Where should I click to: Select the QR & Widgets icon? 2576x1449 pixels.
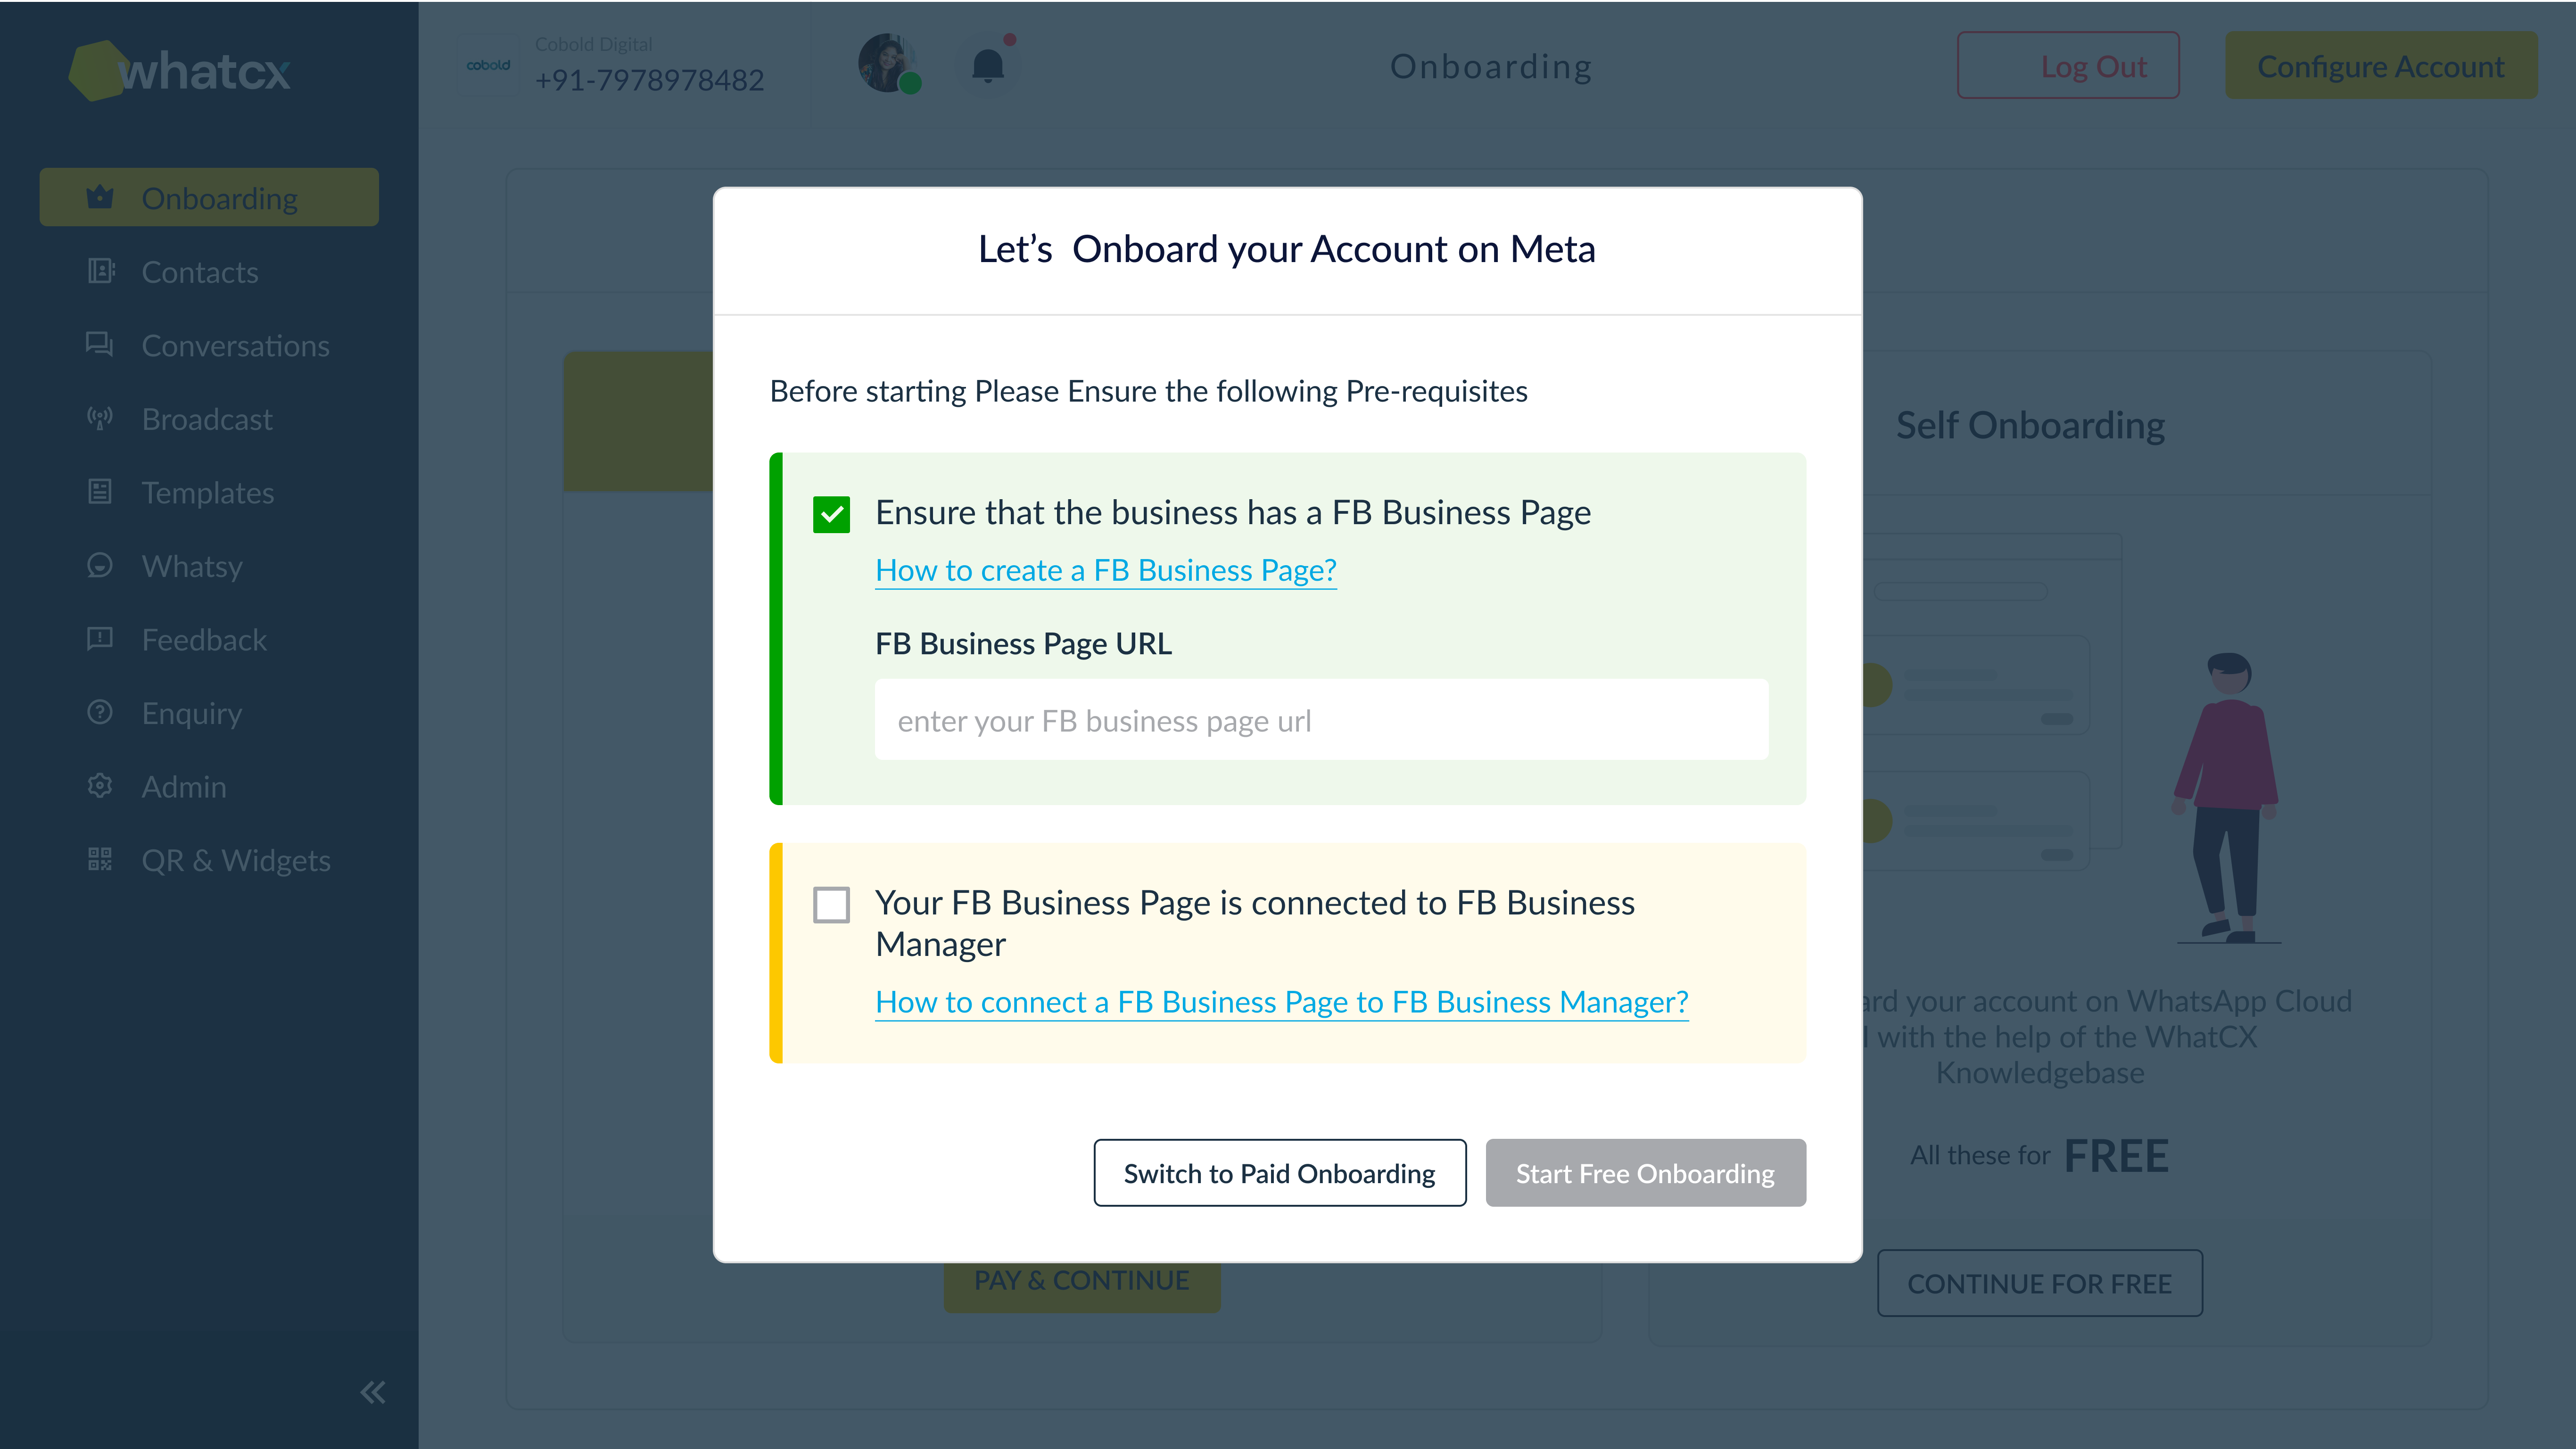point(100,860)
